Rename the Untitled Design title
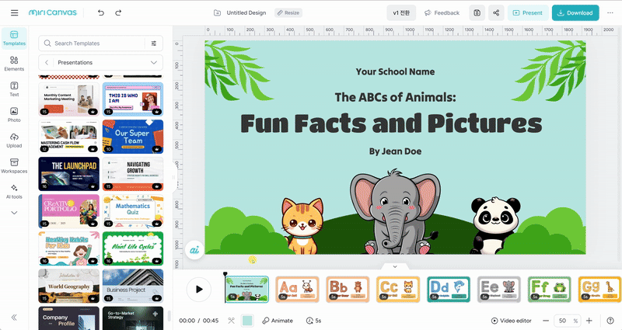 [x=246, y=12]
